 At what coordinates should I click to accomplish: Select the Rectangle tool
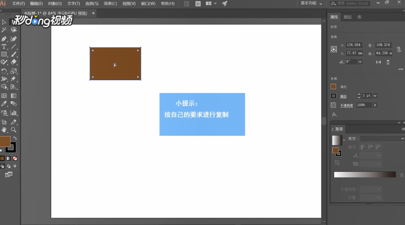coord(4,55)
